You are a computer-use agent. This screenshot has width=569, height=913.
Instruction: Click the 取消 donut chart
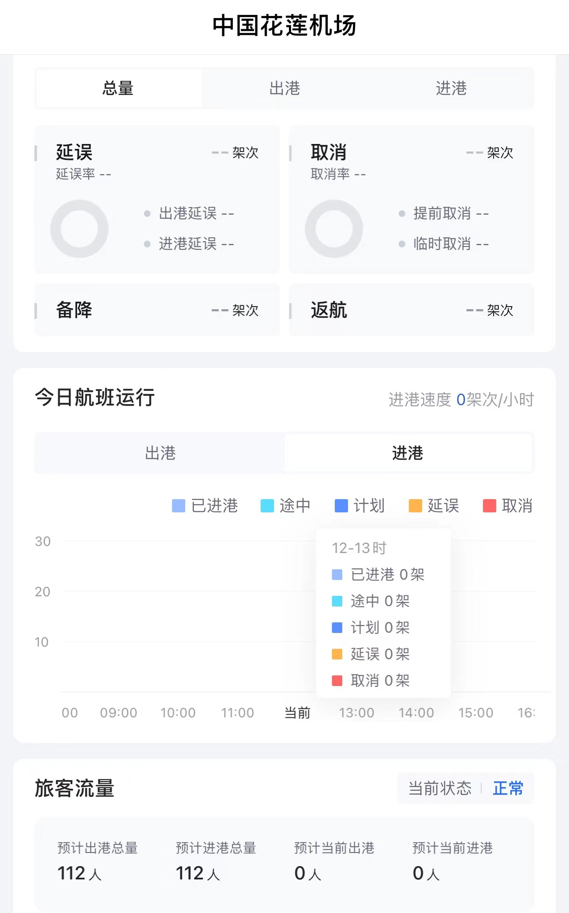[x=334, y=229]
